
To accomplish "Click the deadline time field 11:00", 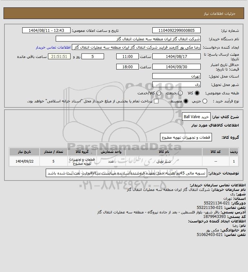I will pyautogui.click(x=128, y=56).
